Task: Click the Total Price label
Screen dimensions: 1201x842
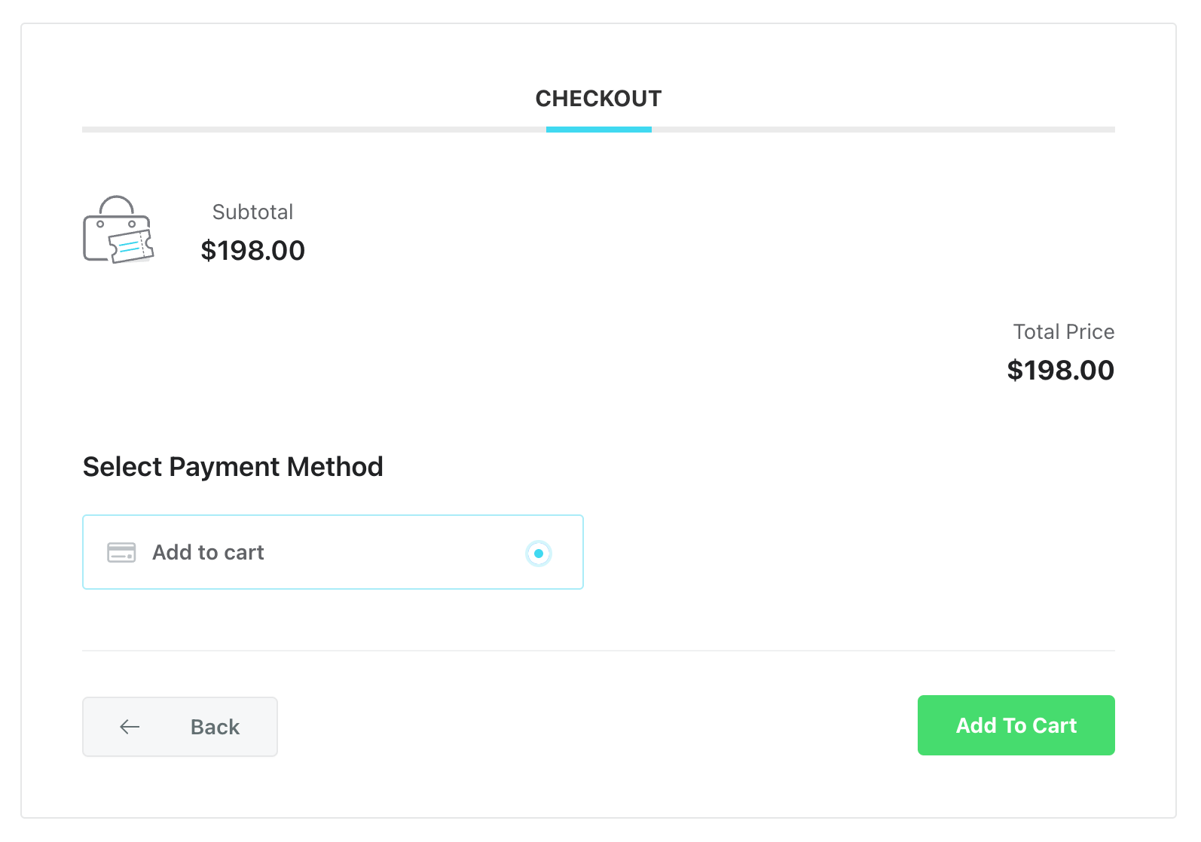Action: [1063, 332]
